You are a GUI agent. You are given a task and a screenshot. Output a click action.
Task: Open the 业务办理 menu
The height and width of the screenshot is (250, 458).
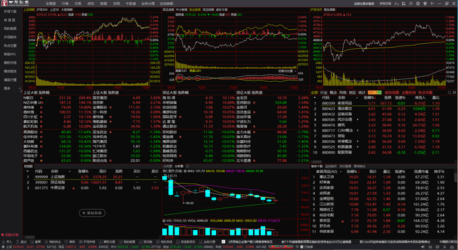(x=148, y=4)
